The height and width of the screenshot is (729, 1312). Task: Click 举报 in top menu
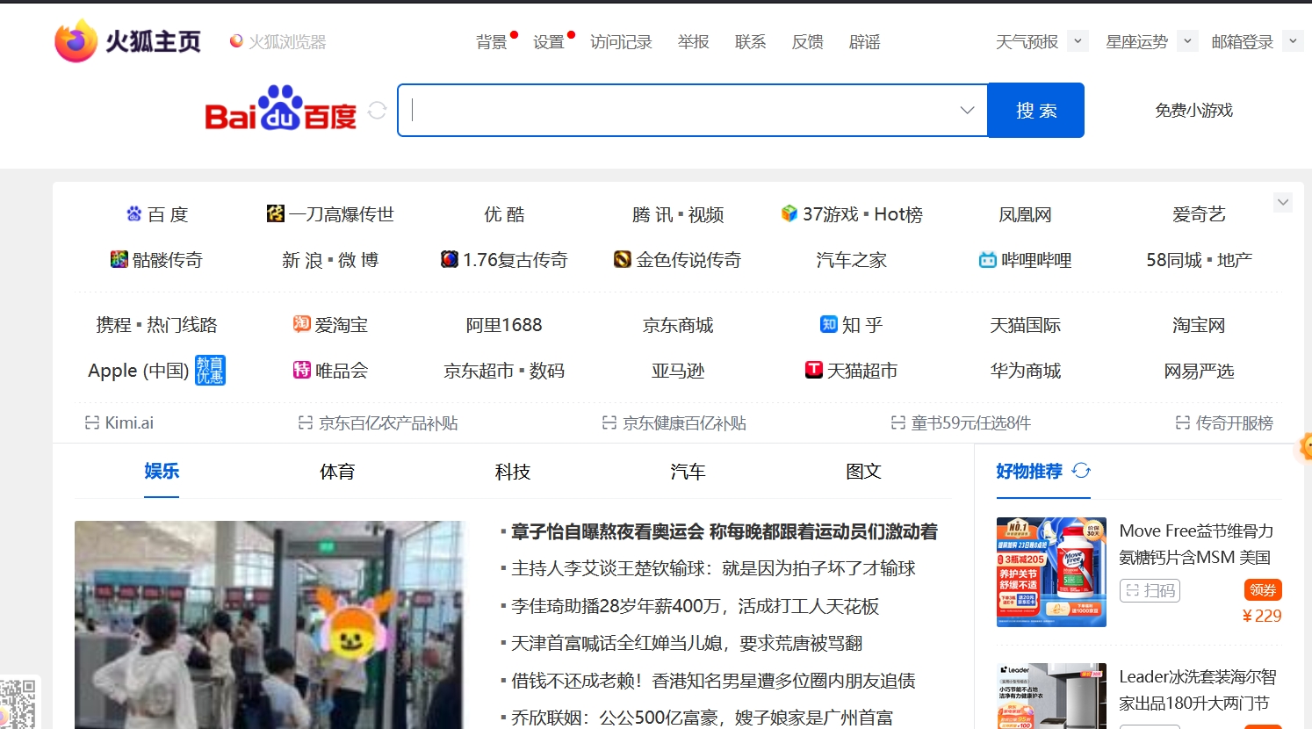click(x=694, y=42)
